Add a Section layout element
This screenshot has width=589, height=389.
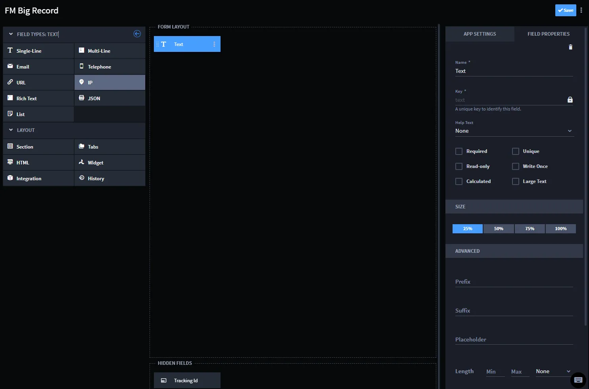click(38, 147)
